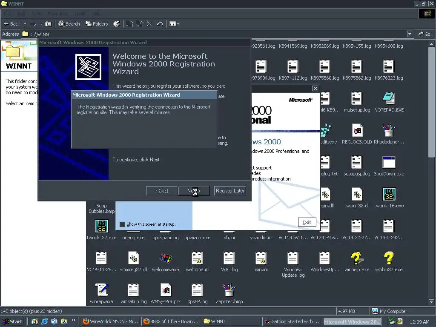The image size is (436, 327).
Task: Select winrep.exe icon
Action: pos(101,290)
